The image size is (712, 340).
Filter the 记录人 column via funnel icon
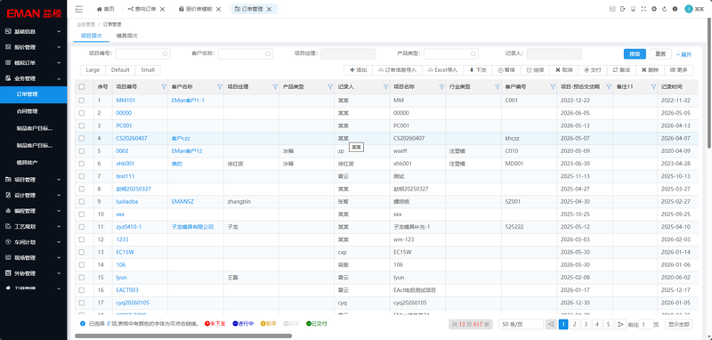tap(385, 86)
